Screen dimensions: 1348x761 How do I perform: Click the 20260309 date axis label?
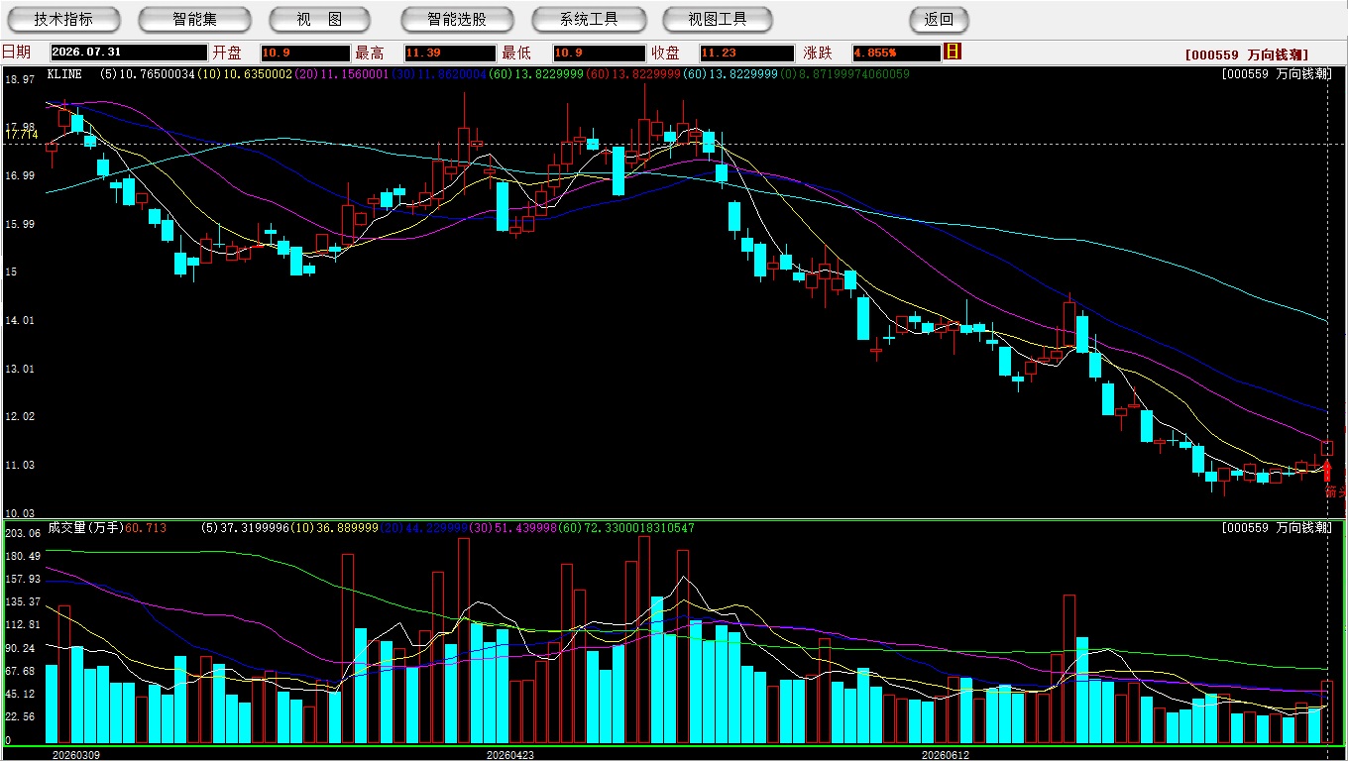tap(75, 755)
